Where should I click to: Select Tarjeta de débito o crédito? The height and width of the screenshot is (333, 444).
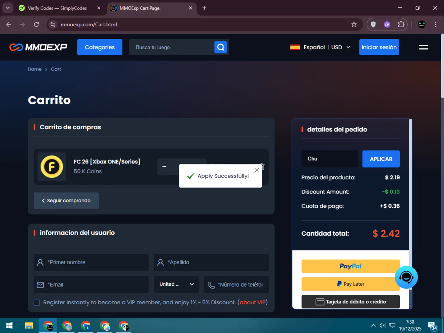click(x=350, y=302)
